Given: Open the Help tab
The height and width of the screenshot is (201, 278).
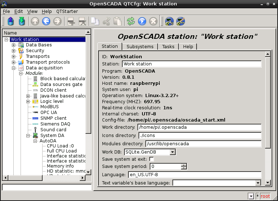Looking at the screenshot, I should pyautogui.click(x=188, y=46).
